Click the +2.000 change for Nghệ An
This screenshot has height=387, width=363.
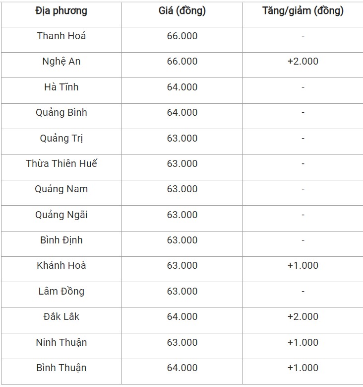pos(302,62)
